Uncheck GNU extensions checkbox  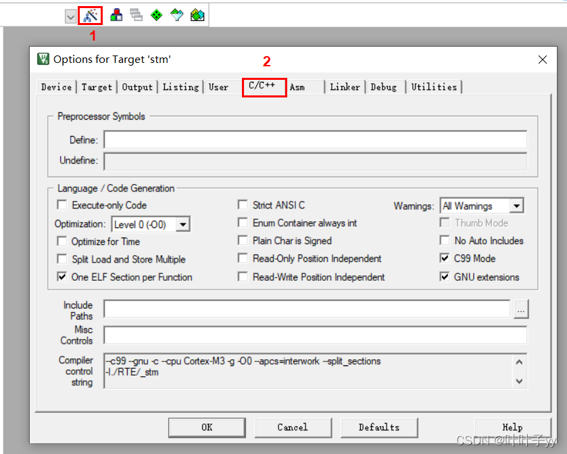coord(445,277)
